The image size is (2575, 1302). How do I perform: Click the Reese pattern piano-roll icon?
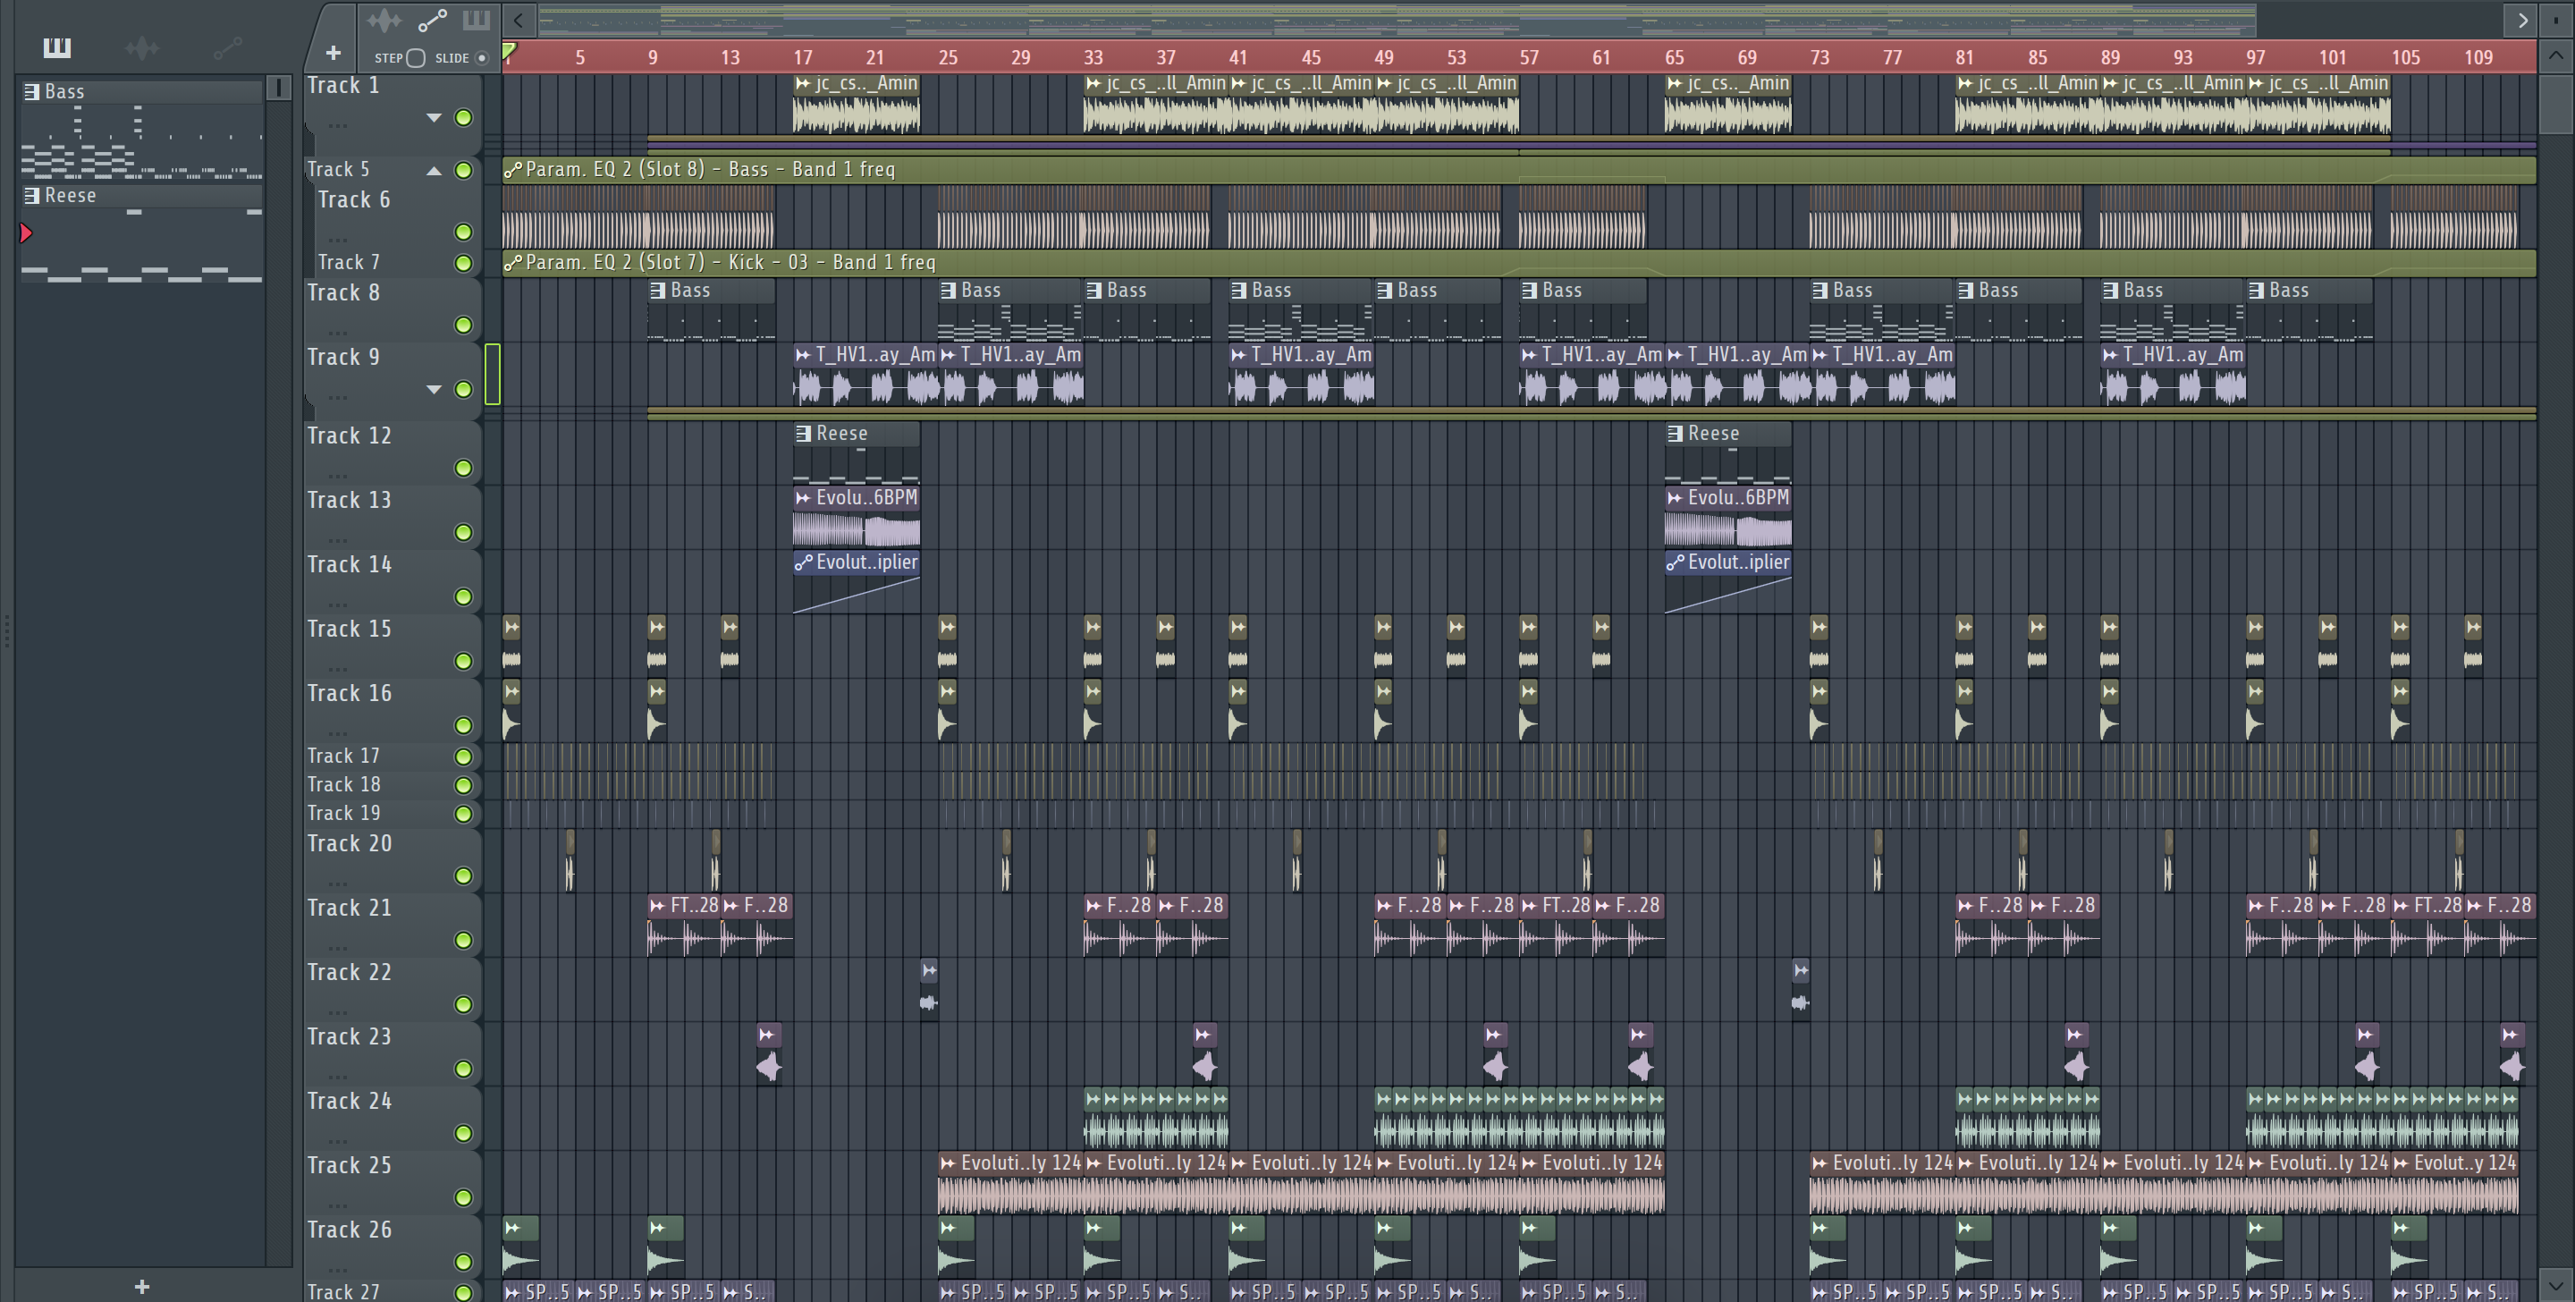pyautogui.click(x=32, y=196)
